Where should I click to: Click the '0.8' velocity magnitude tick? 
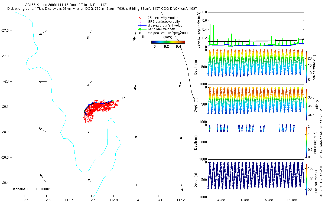pyautogui.click(x=204, y=12)
